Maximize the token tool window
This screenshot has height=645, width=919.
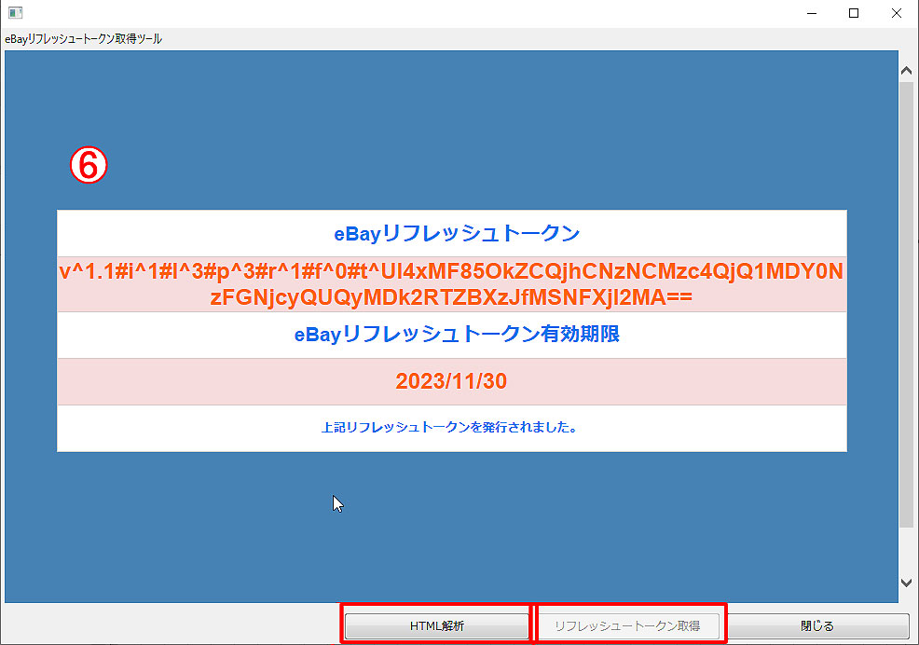coord(854,13)
